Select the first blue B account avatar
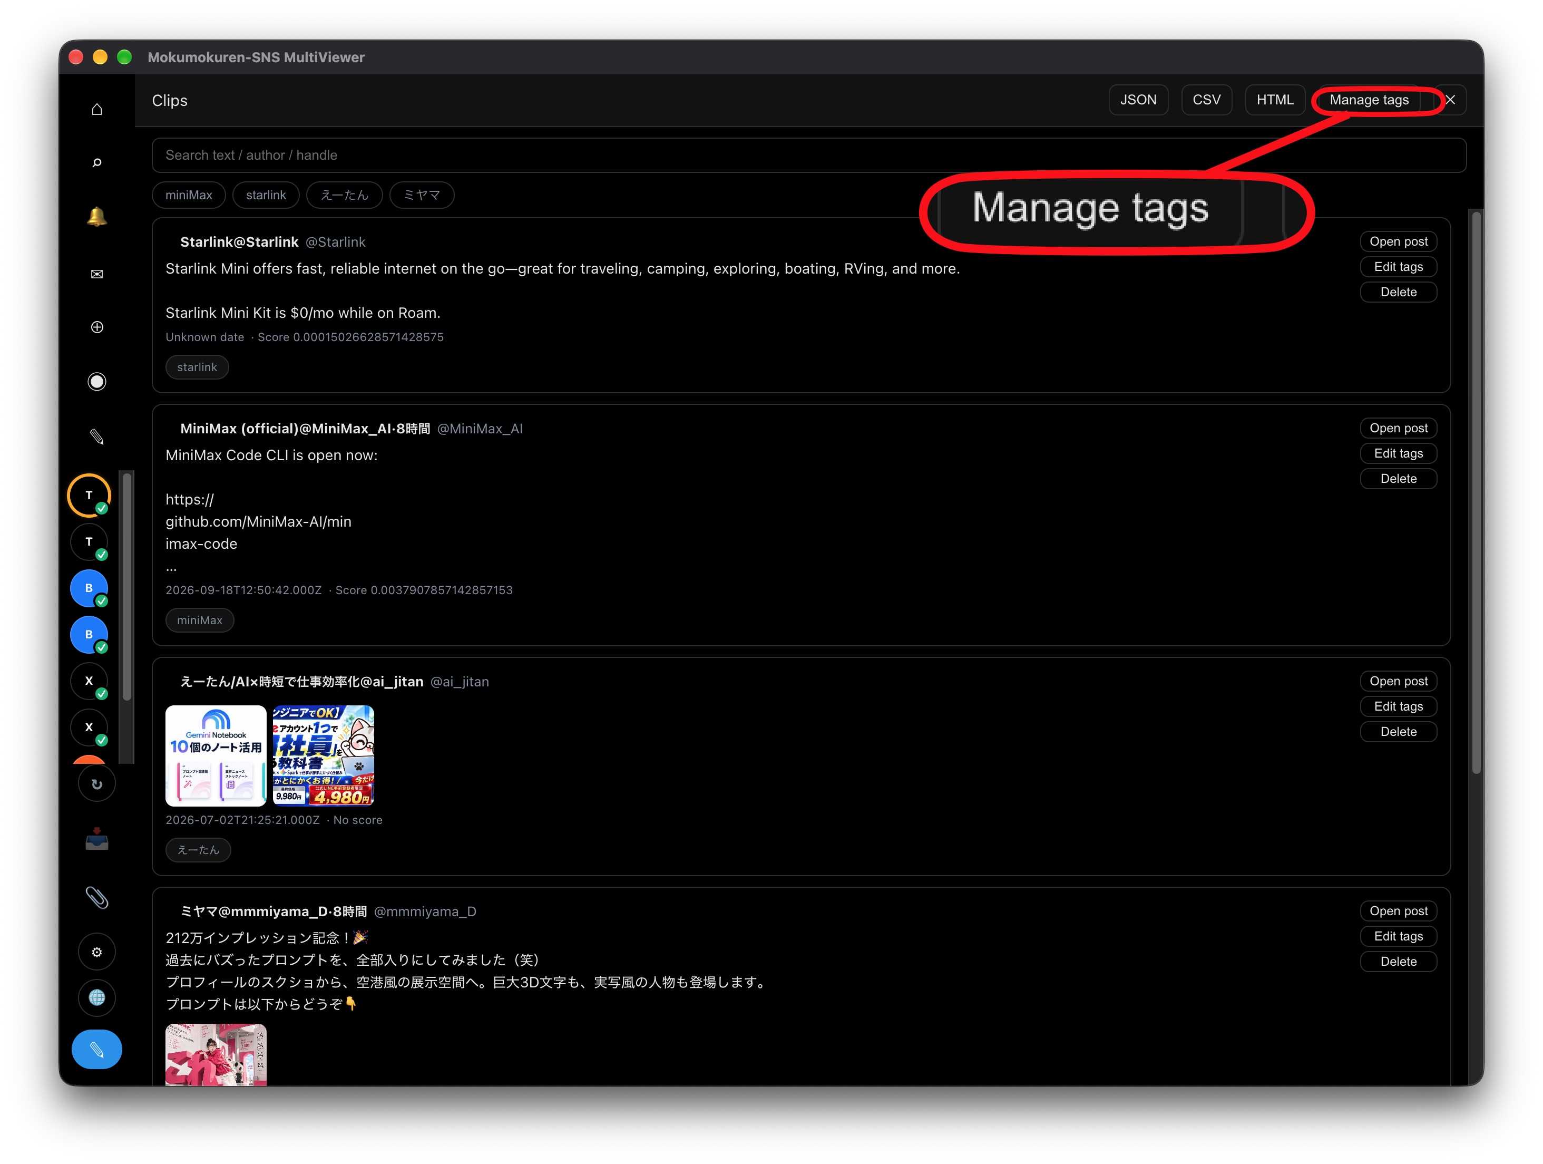 point(89,588)
